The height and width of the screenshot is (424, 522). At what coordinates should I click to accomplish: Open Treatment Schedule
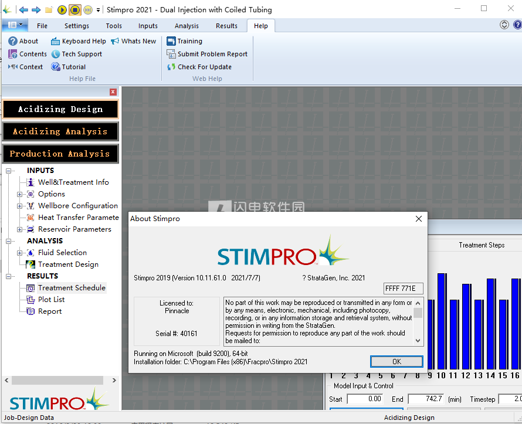(72, 288)
